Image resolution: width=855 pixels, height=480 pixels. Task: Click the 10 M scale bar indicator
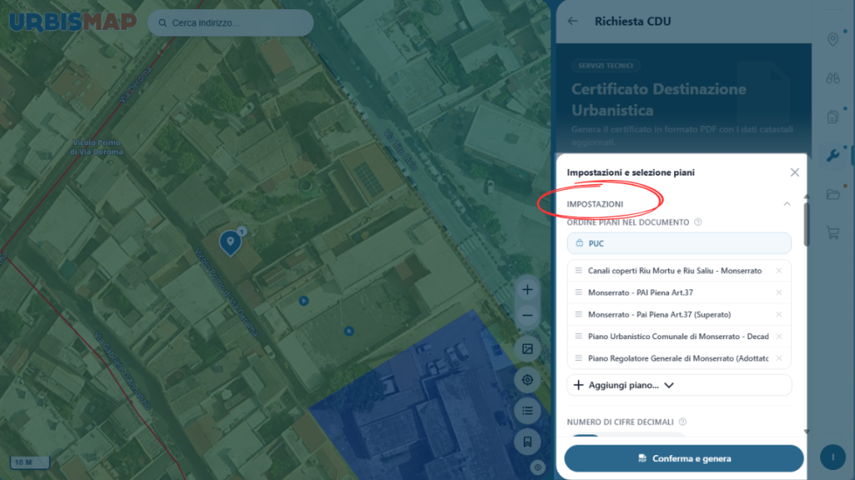(29, 462)
